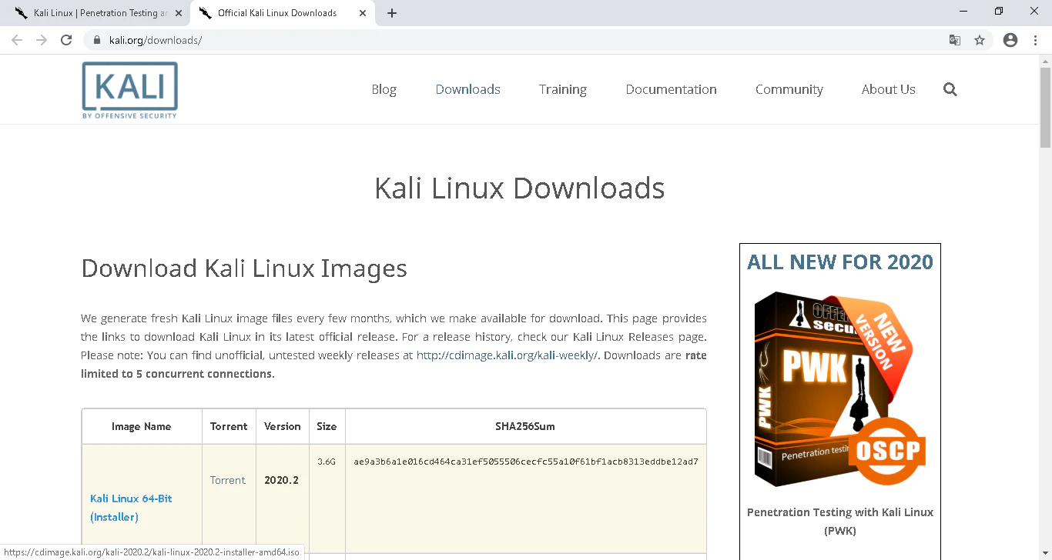Switch to Kali Linux Penetration Testing tab
Screen dimensions: 1052x560
coord(97,13)
